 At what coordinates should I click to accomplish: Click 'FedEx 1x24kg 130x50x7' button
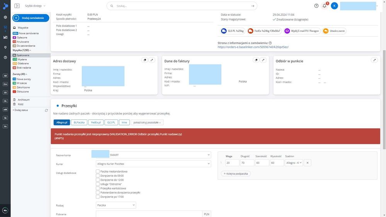click(x=264, y=31)
